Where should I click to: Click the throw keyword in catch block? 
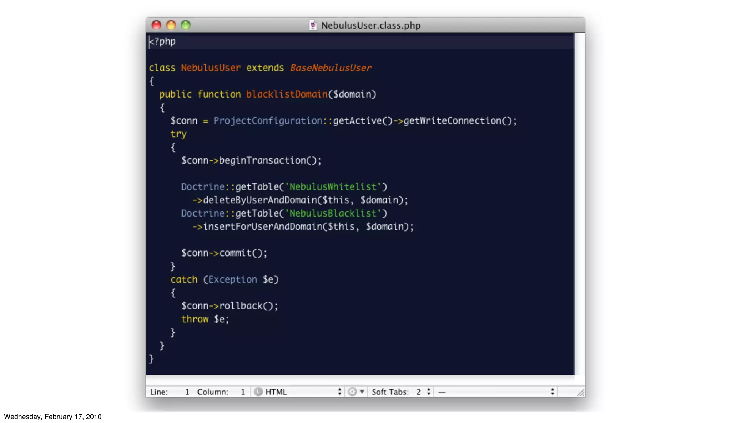pos(195,319)
